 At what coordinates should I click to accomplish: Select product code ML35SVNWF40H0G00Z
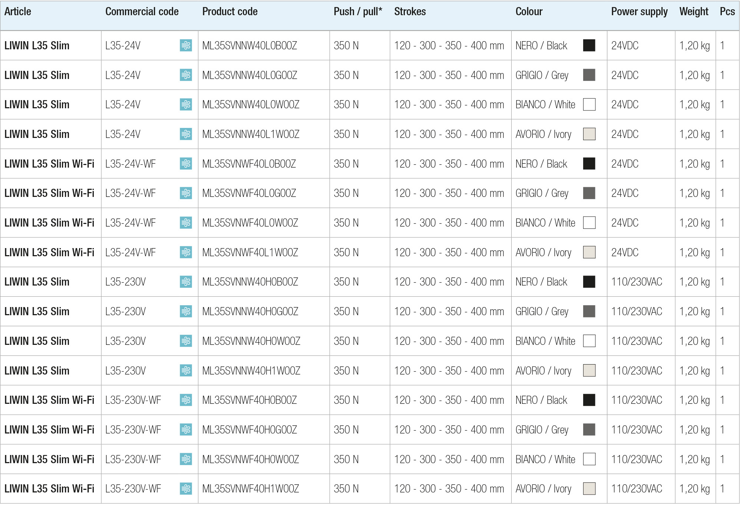250,430
